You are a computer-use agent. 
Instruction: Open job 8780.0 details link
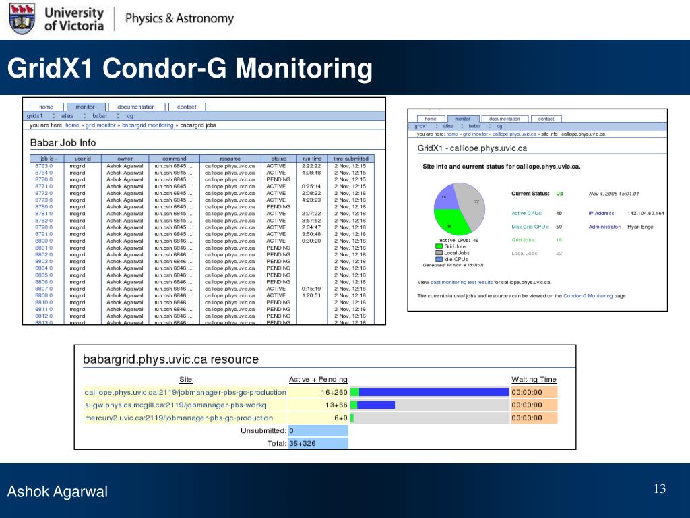(x=44, y=207)
